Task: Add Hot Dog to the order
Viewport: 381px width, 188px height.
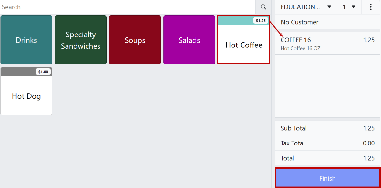Action: [x=26, y=91]
